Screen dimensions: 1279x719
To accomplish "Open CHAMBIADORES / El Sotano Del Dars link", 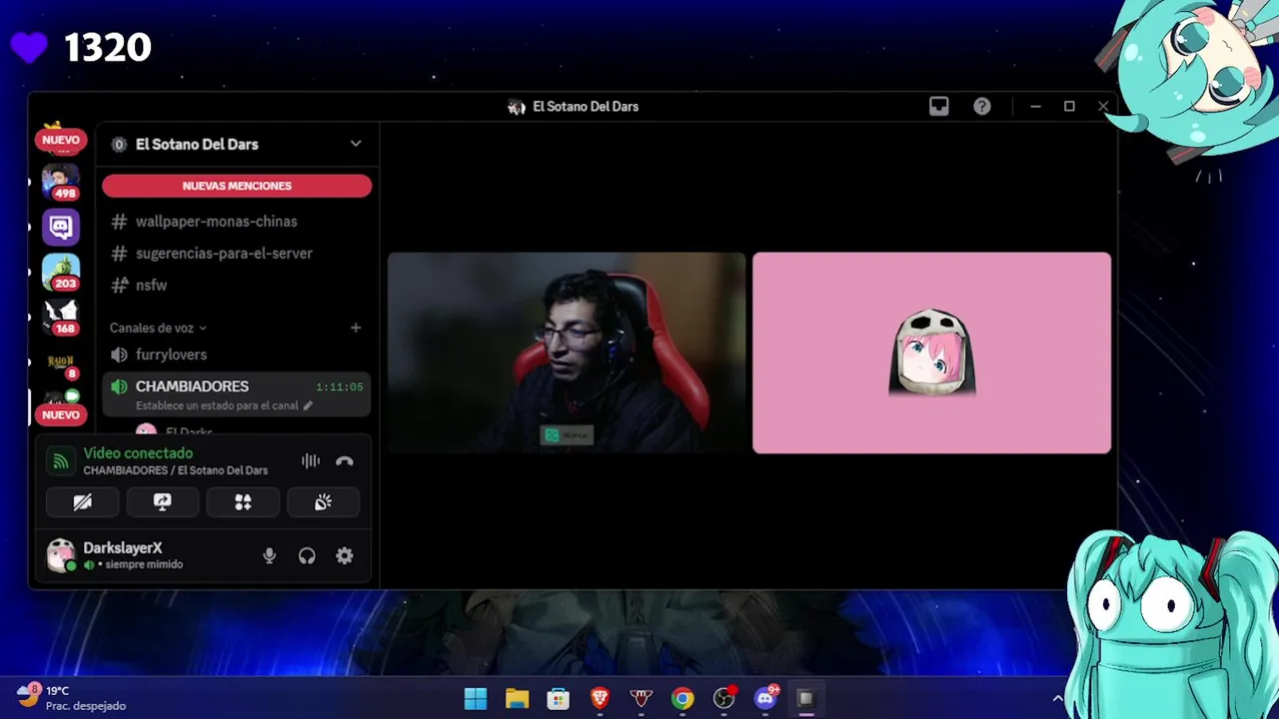I will tap(176, 470).
